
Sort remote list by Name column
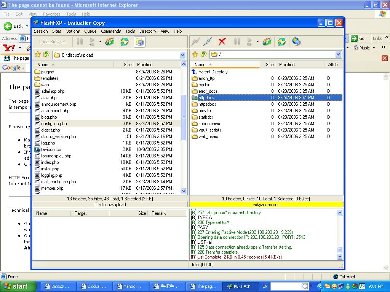pyautogui.click(x=225, y=65)
